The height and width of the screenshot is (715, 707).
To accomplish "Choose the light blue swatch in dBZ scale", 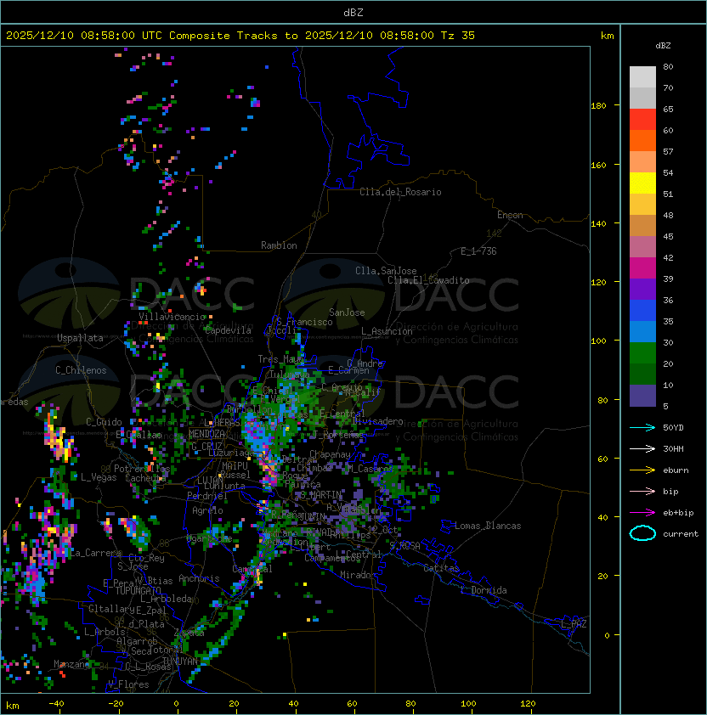I will pos(642,331).
